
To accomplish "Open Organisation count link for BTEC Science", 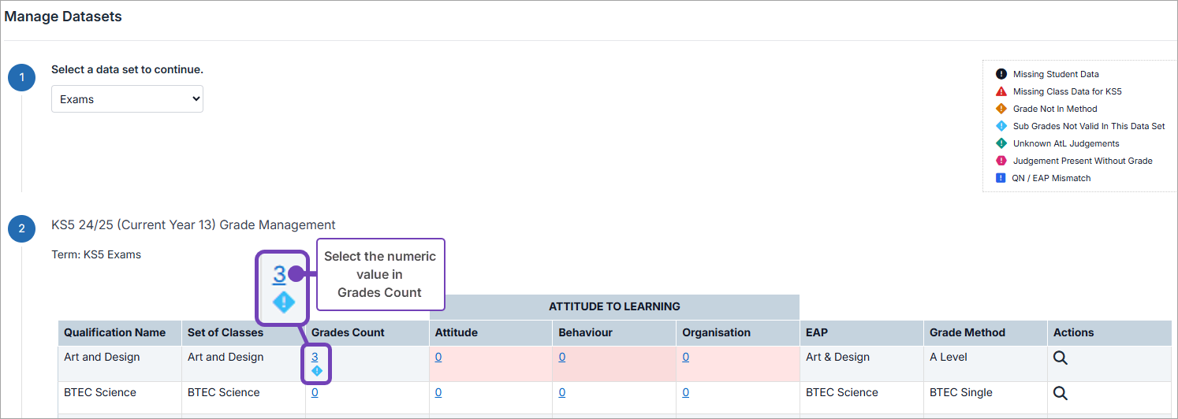I will (x=686, y=392).
